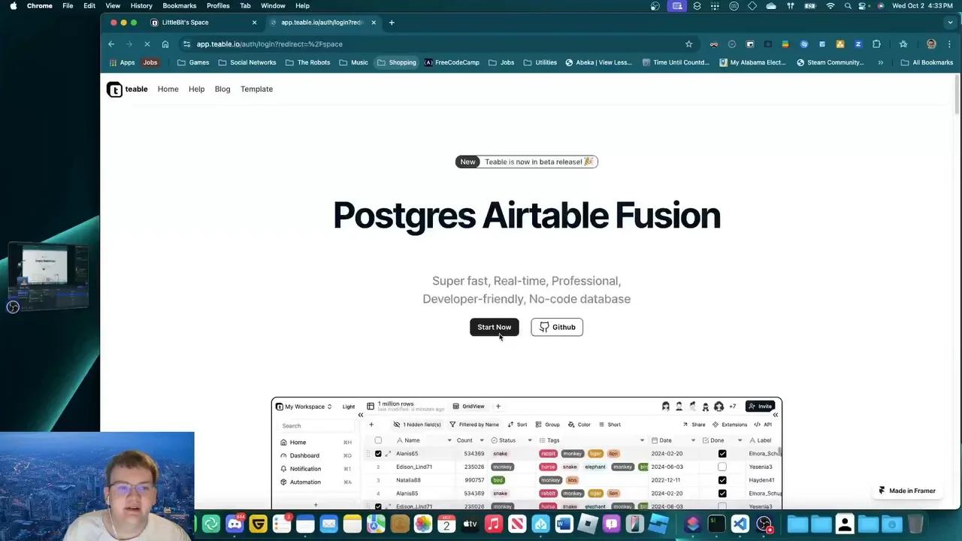The height and width of the screenshot is (541, 962).
Task: Click Invite button in the grid preview
Action: [x=761, y=407]
